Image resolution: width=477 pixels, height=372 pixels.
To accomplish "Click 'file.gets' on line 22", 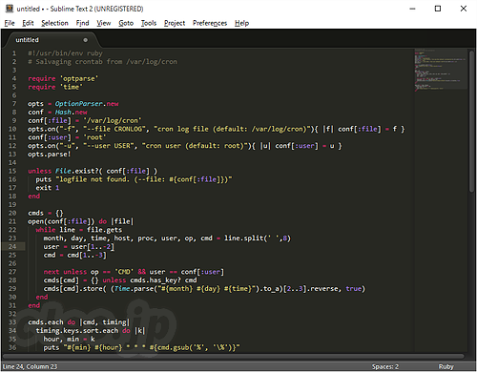I will click(x=104, y=230).
